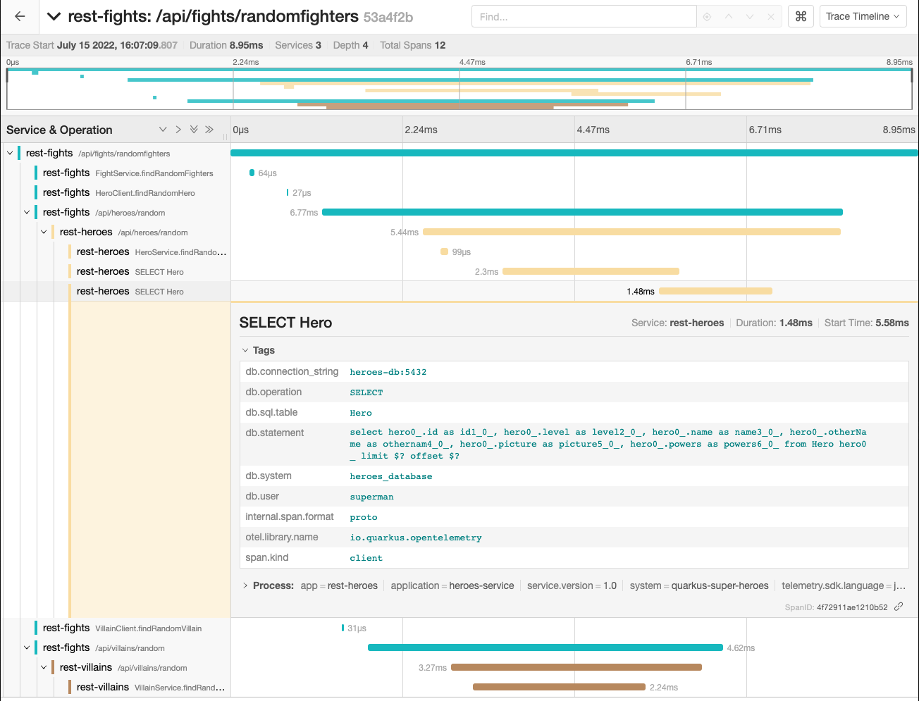The image size is (919, 701).
Task: Expand one level with single-down chevron
Action: point(163,130)
